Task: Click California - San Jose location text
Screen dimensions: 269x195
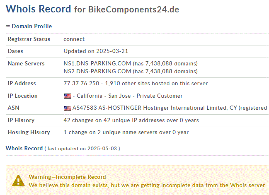Action: (104, 96)
